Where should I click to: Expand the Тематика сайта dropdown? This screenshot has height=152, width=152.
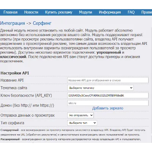tap(100, 88)
